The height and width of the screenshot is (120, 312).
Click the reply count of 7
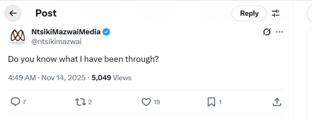pos(24,102)
